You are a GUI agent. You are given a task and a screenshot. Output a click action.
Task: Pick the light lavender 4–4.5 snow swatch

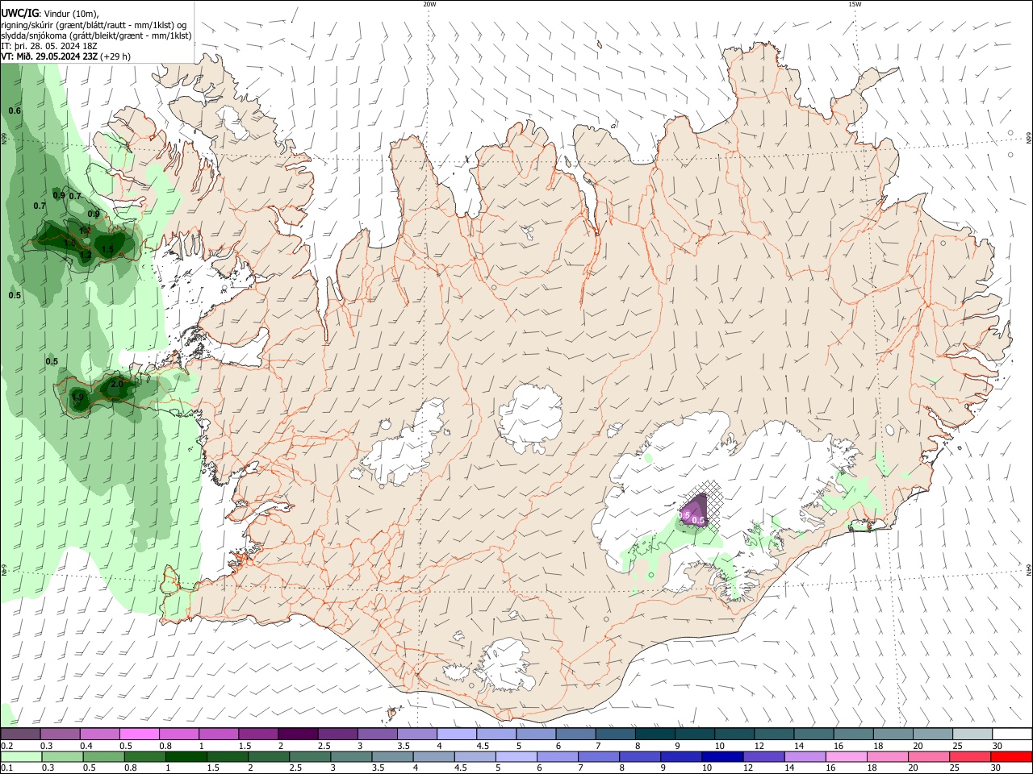[x=455, y=734]
